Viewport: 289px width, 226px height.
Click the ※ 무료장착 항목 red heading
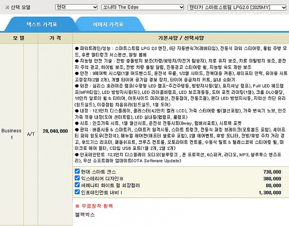[94, 206]
